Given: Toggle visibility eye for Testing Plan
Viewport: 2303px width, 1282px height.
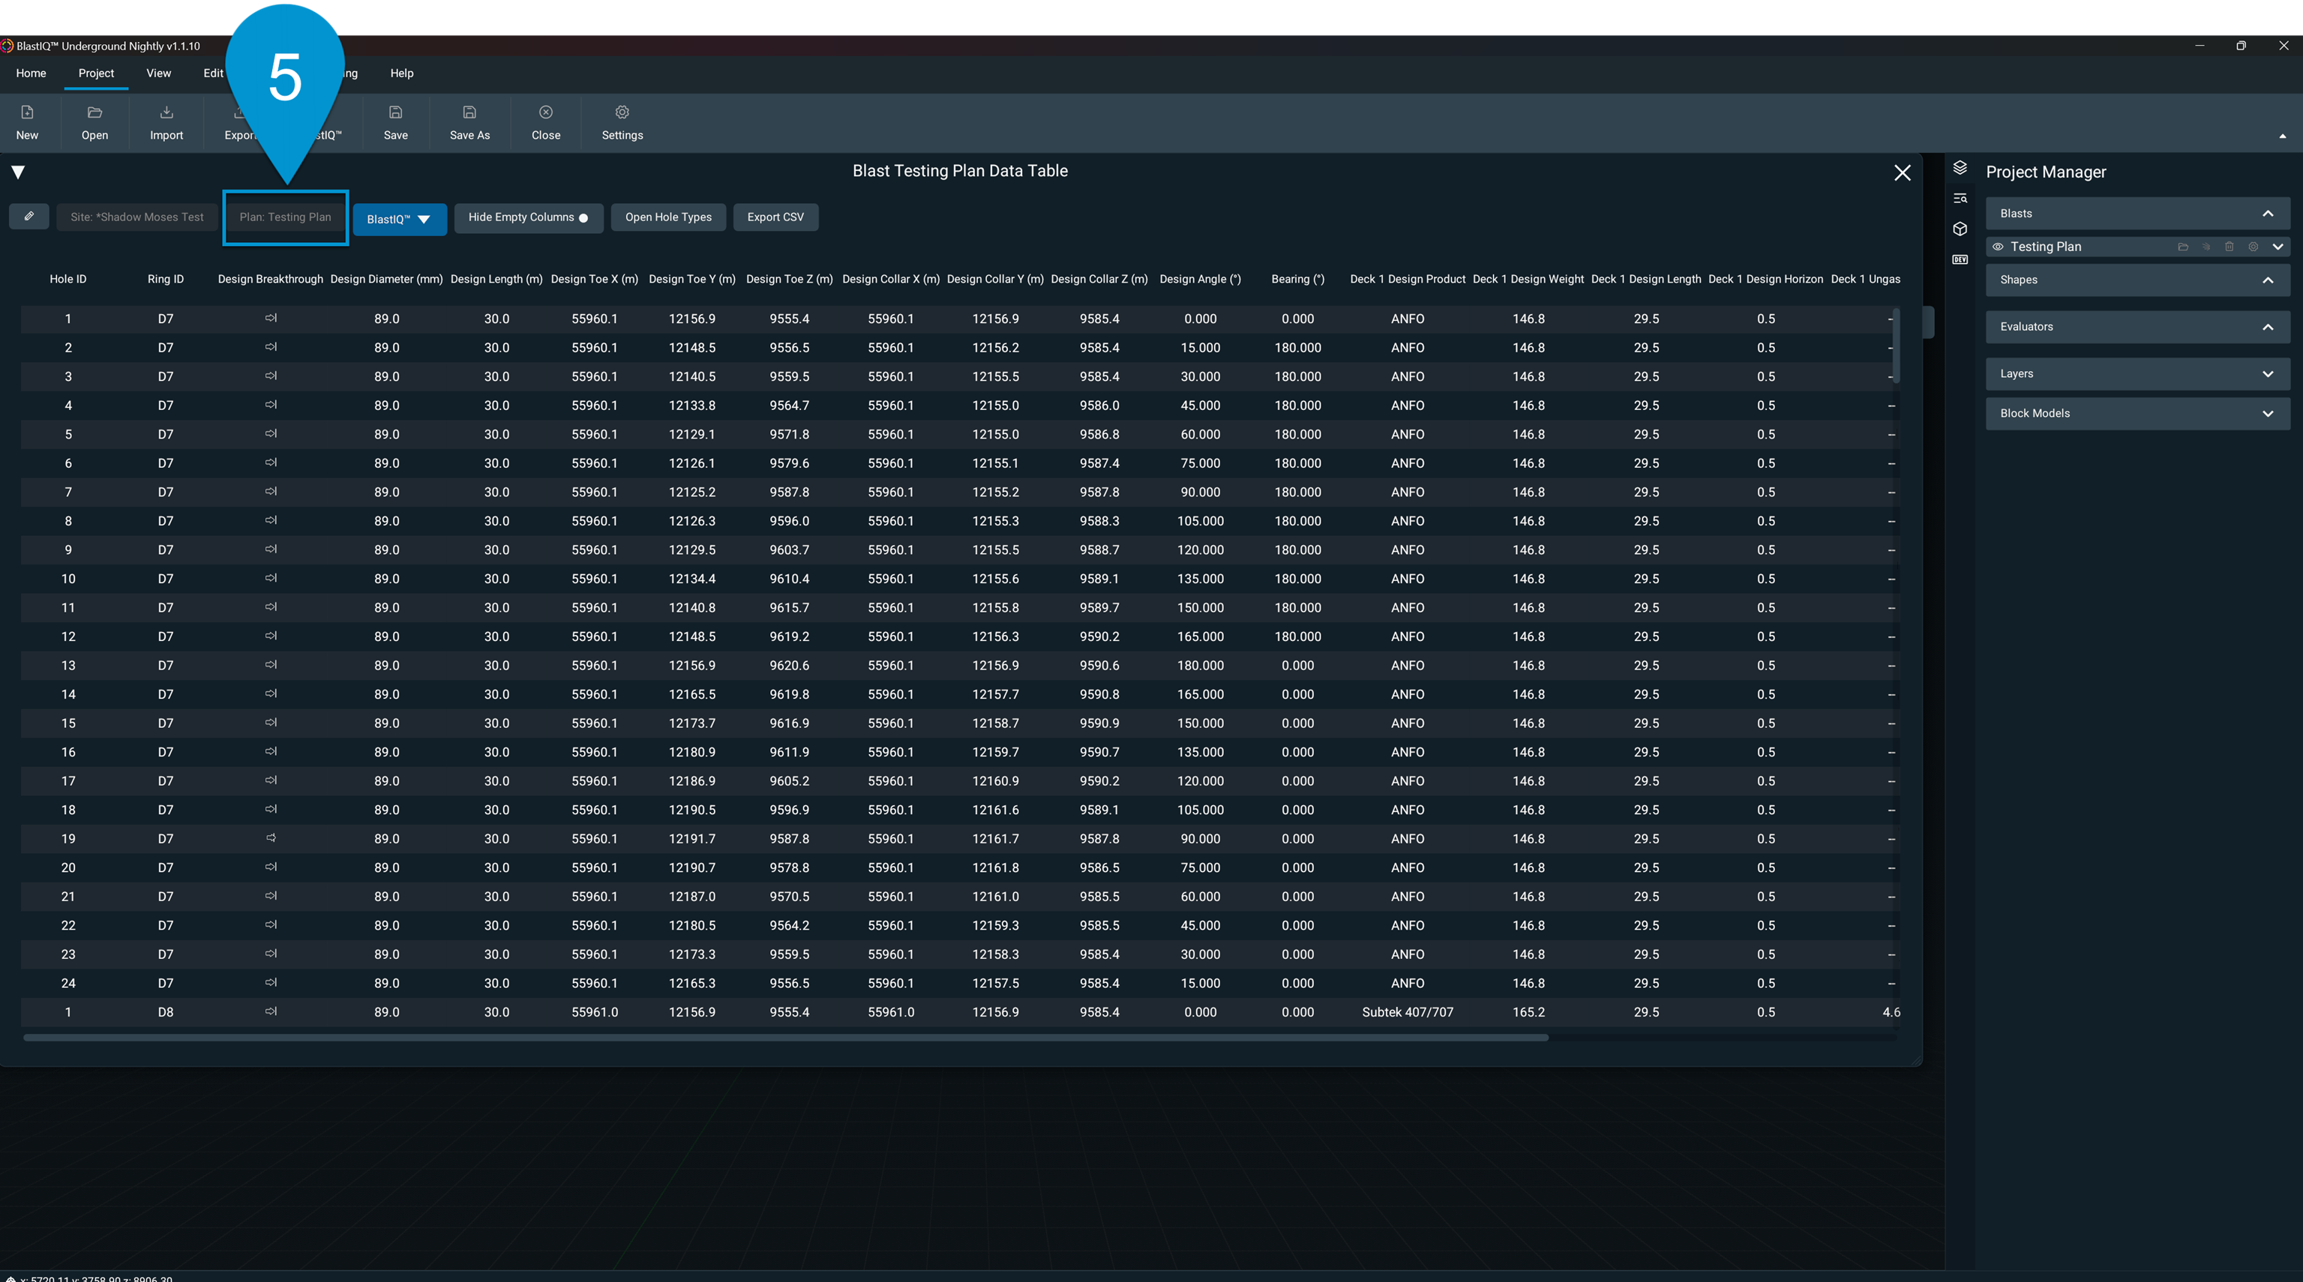Looking at the screenshot, I should click(1997, 247).
